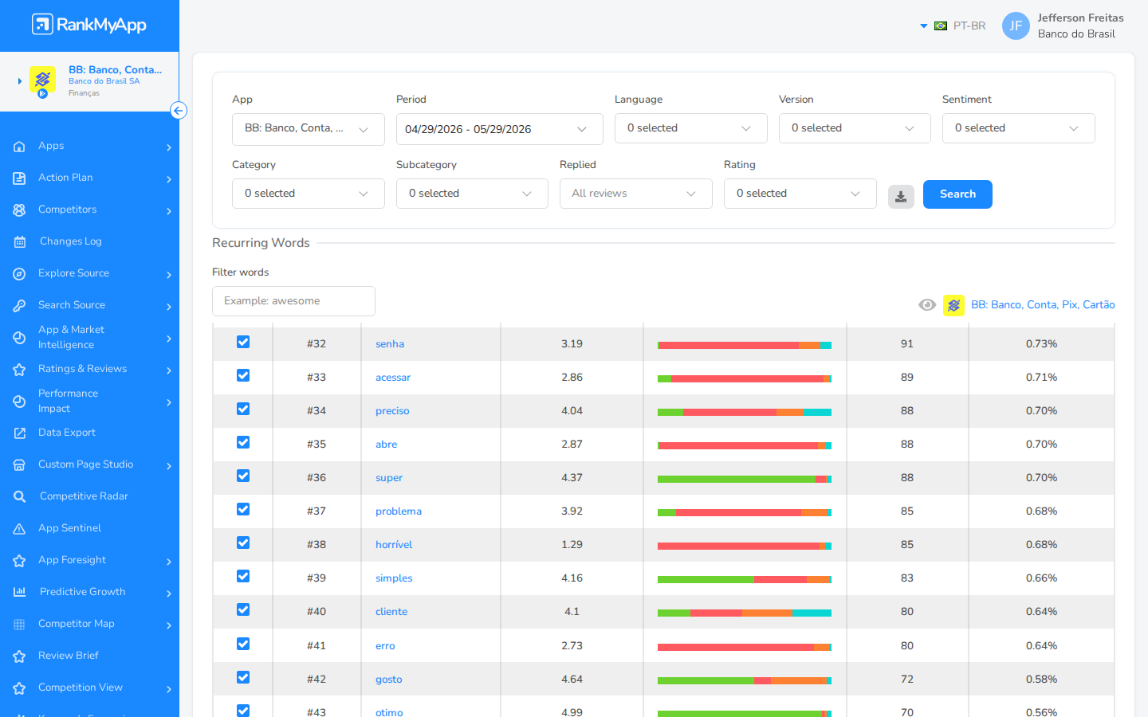This screenshot has width=1148, height=717.
Task: Open the Replied All reviews dropdown
Action: [x=635, y=194]
